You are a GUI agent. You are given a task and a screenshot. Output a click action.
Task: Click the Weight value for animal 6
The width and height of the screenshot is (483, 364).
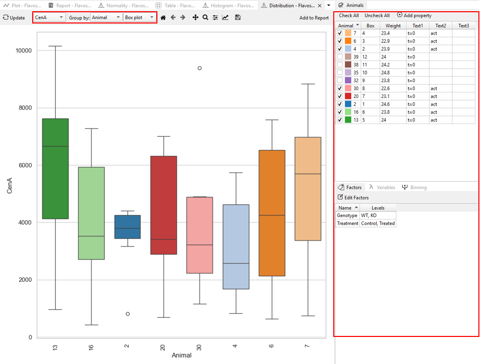click(x=393, y=41)
